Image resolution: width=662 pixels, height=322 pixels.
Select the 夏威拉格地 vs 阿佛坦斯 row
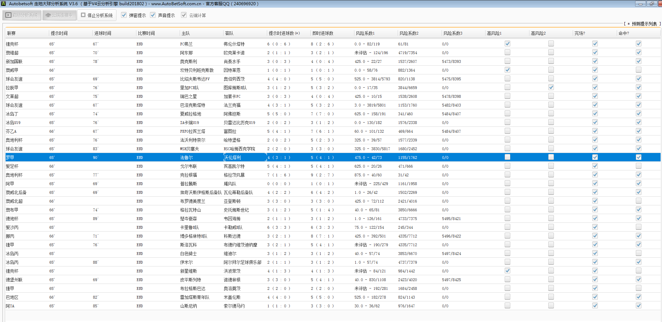[209, 114]
